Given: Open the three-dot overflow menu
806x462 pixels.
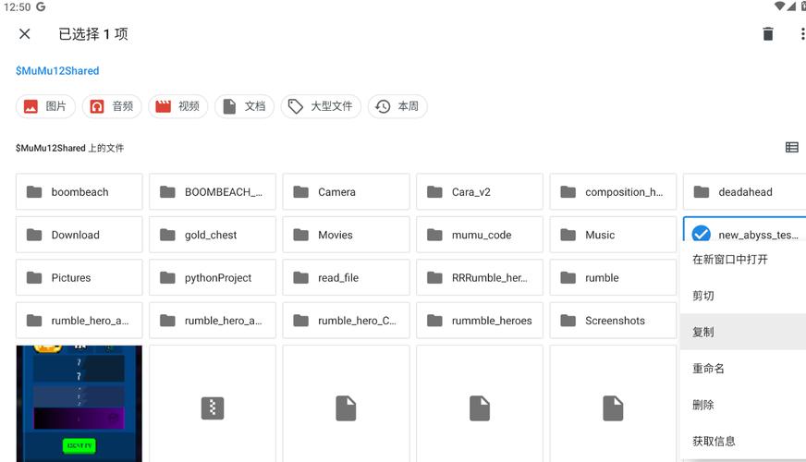Looking at the screenshot, I should 800,34.
